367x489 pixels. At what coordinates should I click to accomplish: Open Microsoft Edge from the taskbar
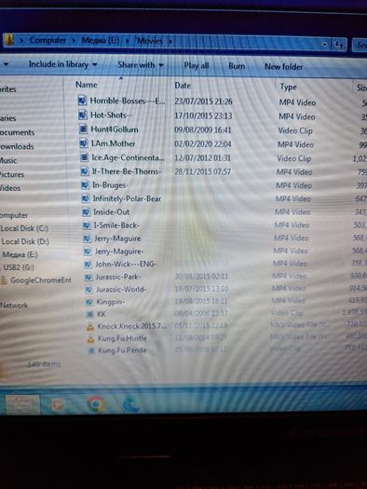point(131,403)
